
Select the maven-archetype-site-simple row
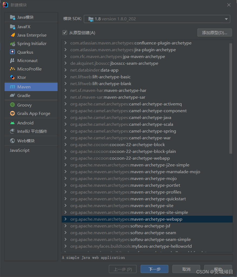pyautogui.click(x=147, y=212)
